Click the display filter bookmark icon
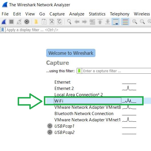The height and width of the screenshot is (151, 151). pyautogui.click(x=3, y=30)
